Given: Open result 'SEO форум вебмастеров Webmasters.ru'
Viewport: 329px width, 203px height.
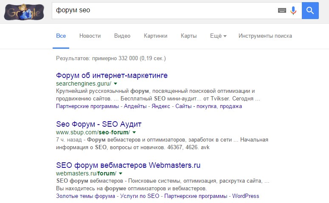Looking at the screenshot, I should [128, 165].
